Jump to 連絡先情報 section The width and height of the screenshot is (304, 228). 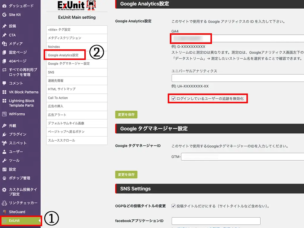(x=77, y=81)
